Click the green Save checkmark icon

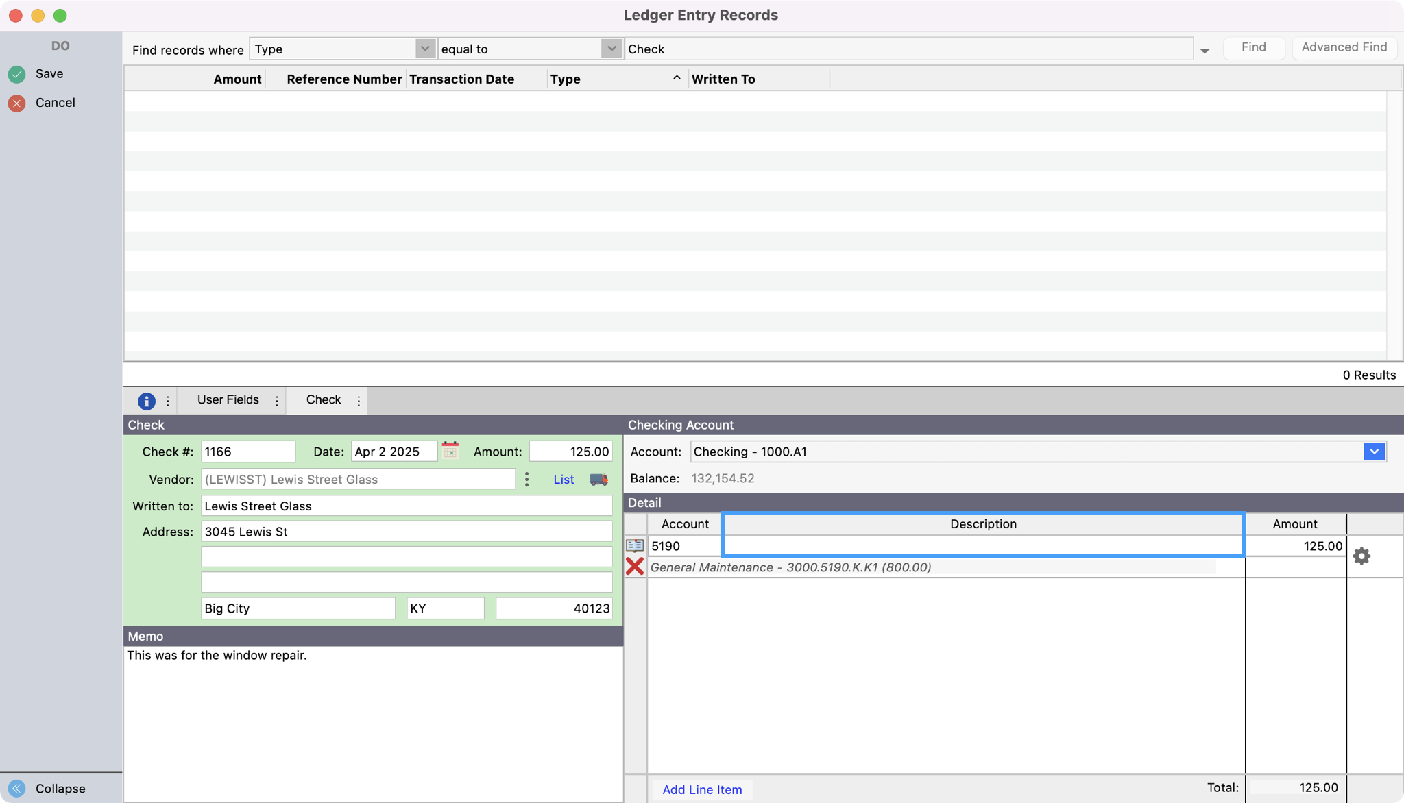[17, 74]
